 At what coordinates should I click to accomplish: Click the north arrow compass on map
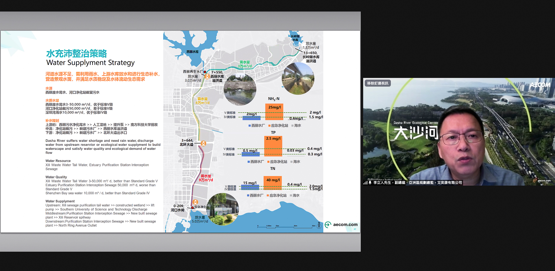pos(319,225)
